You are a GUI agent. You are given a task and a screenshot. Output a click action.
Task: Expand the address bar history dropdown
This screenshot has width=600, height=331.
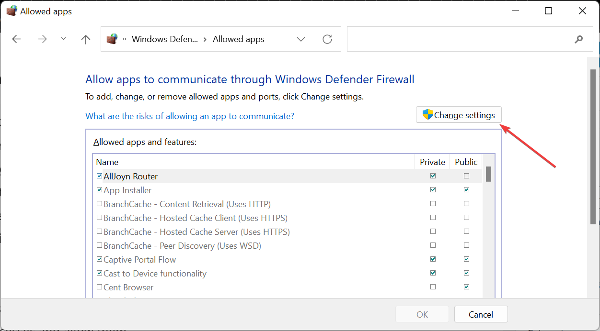coord(301,39)
